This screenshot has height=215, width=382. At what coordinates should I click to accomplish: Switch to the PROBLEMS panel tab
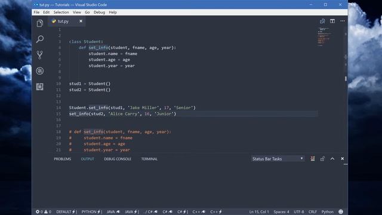(62, 159)
